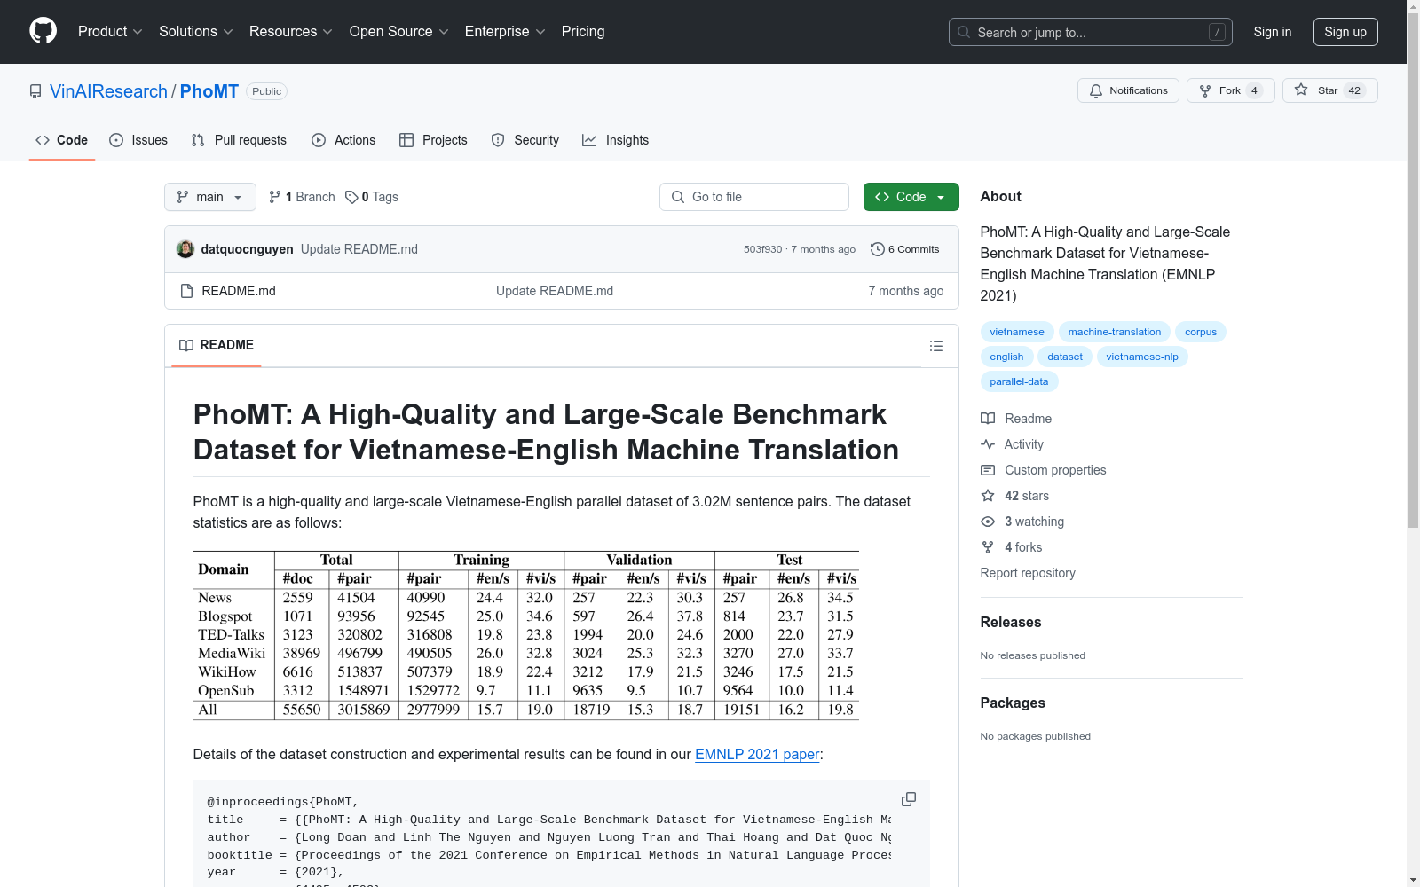Click the eye icon for 3 watching

point(988,522)
